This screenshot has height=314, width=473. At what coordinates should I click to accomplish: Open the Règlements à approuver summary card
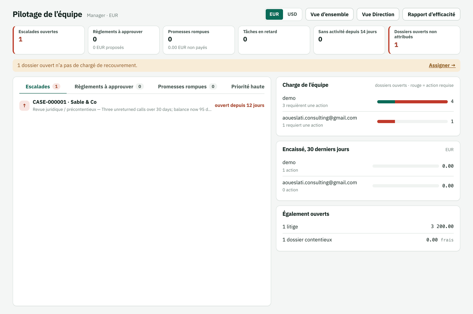(124, 40)
